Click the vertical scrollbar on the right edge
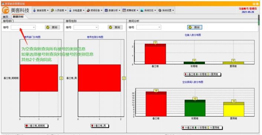 259,20
